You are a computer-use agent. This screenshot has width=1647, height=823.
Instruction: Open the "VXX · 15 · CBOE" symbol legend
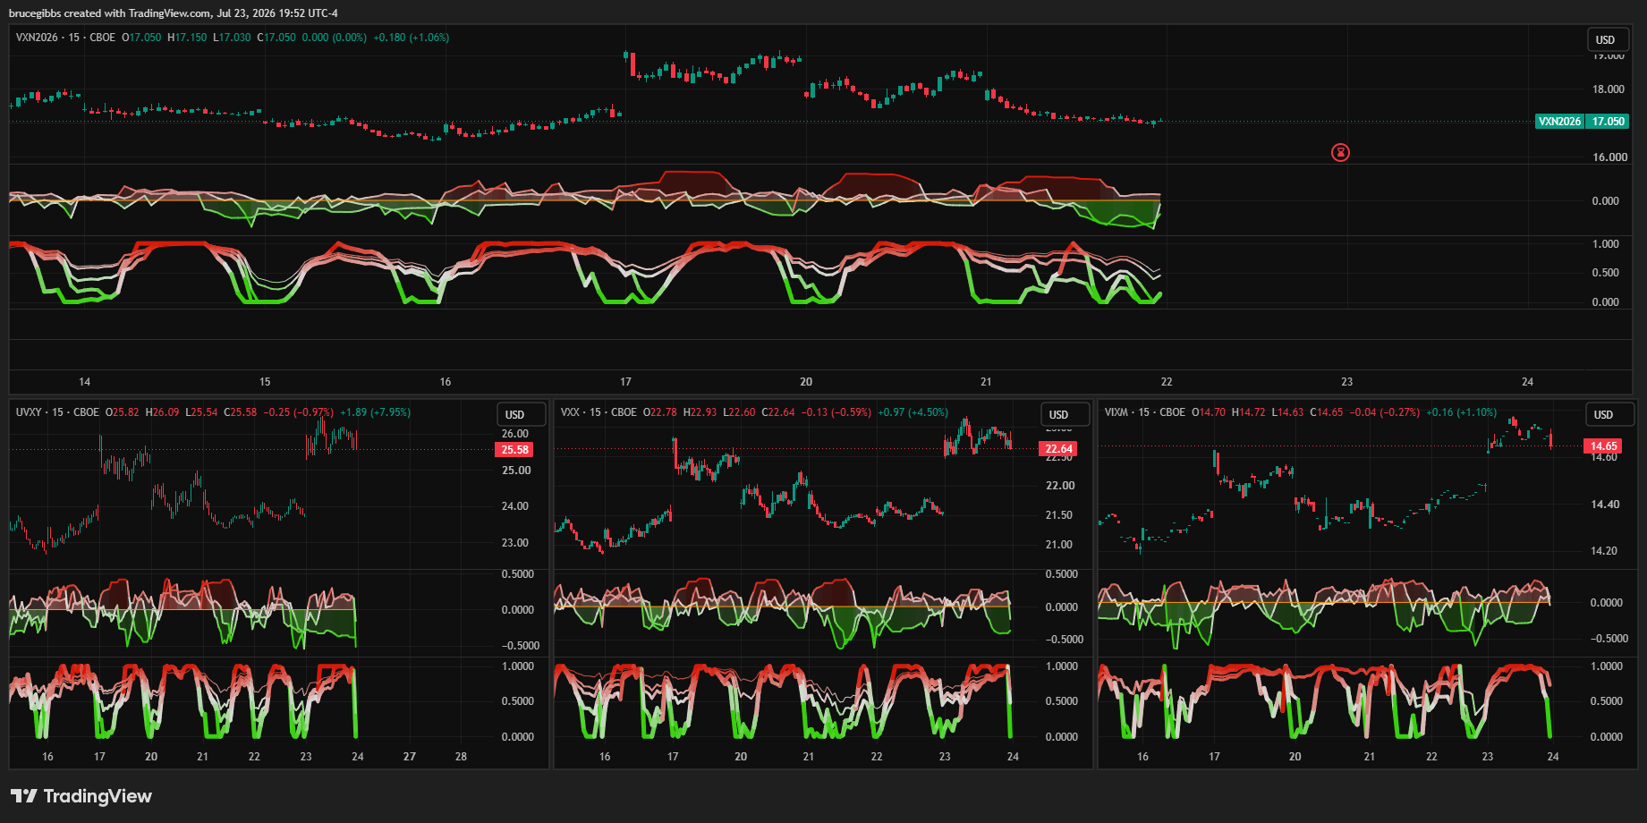coord(599,412)
